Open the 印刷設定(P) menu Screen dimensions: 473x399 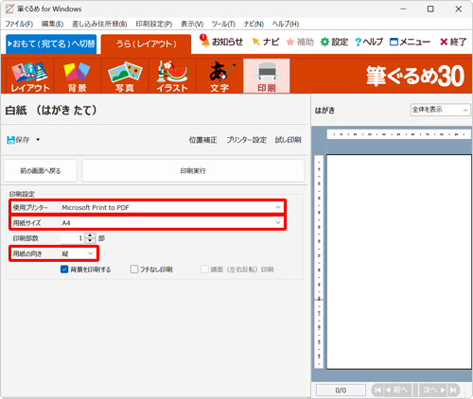click(154, 24)
